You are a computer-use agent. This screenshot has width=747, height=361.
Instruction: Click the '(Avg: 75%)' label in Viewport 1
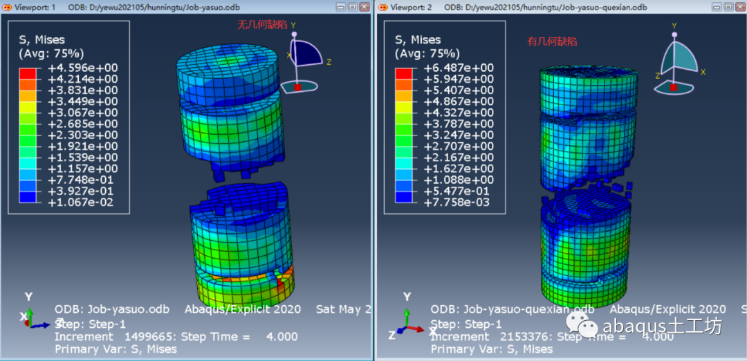click(51, 53)
